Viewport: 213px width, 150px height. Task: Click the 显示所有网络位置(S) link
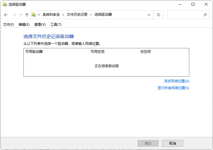coord(173,88)
